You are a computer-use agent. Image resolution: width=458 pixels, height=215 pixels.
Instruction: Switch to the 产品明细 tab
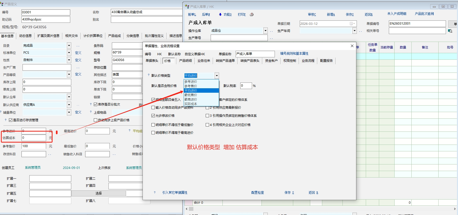[x=185, y=61]
